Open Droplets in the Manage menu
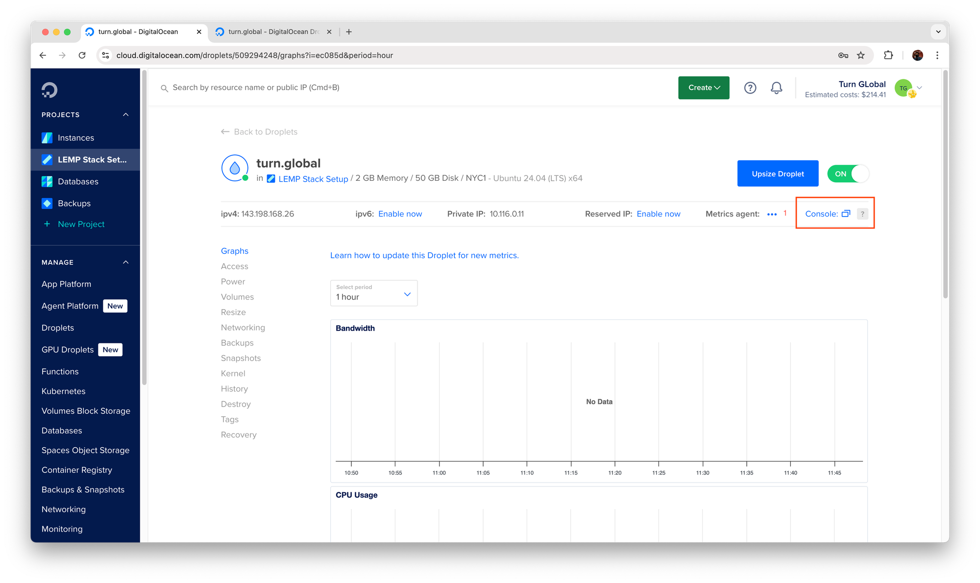Image resolution: width=980 pixels, height=583 pixels. tap(58, 328)
